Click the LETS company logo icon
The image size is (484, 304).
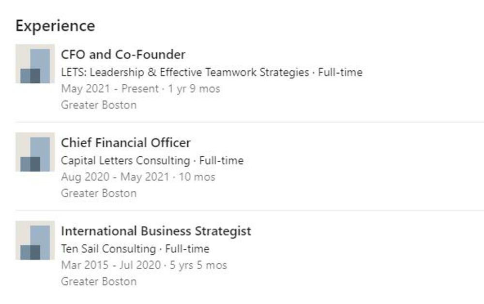point(35,64)
